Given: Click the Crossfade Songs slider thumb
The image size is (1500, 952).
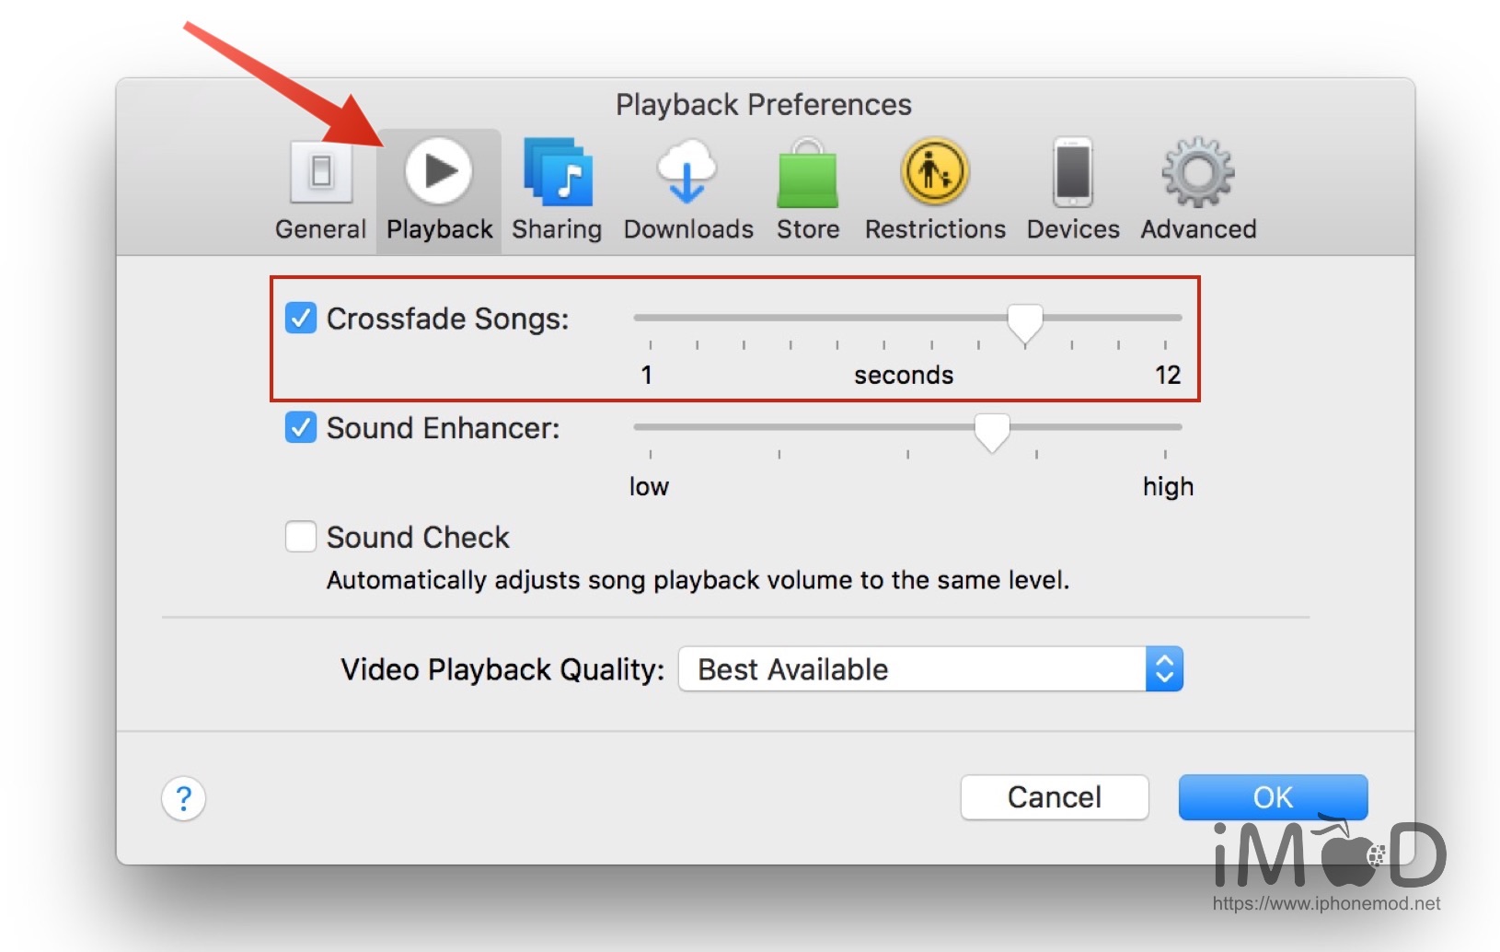Looking at the screenshot, I should click(x=1025, y=322).
